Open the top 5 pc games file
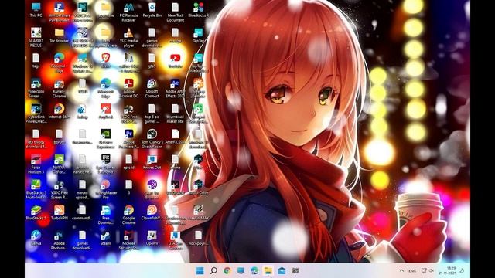The image size is (495, 278). pos(152,114)
